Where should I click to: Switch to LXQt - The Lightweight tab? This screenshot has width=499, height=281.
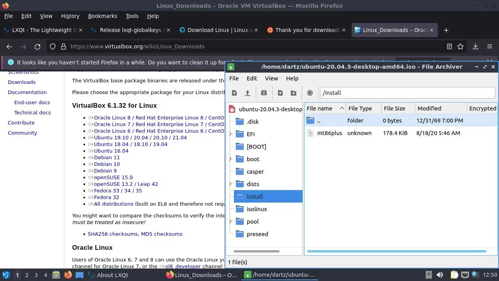coord(43,30)
